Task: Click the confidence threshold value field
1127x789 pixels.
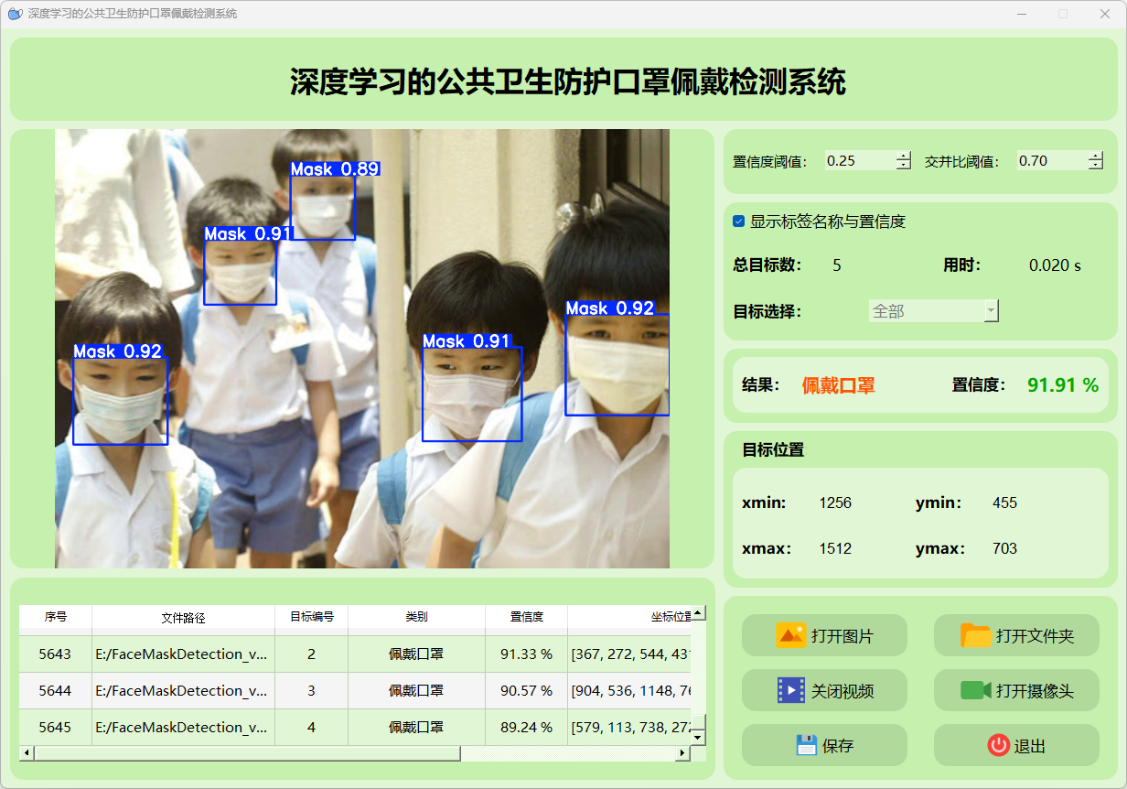Action: 858,161
